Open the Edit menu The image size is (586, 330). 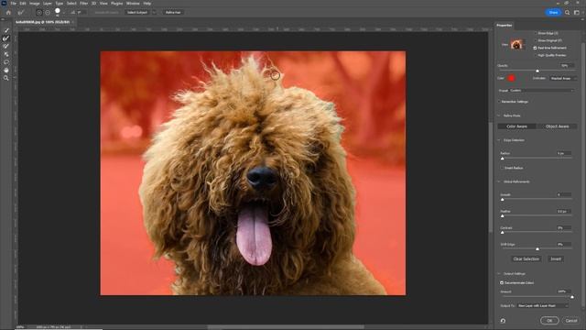pos(23,4)
